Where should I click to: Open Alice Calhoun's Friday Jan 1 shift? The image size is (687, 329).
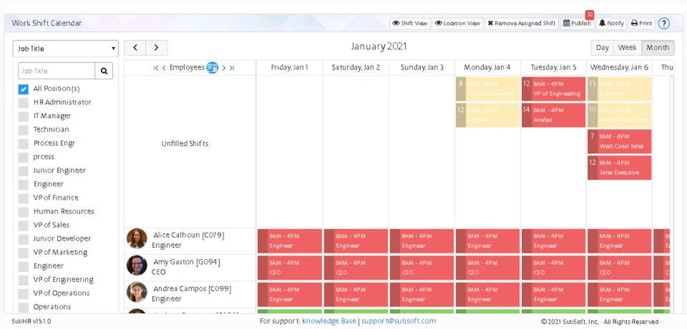point(289,241)
